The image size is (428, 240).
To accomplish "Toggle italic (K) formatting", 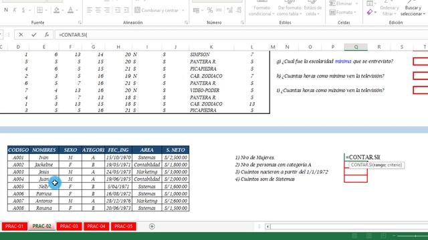I will coord(15,10).
